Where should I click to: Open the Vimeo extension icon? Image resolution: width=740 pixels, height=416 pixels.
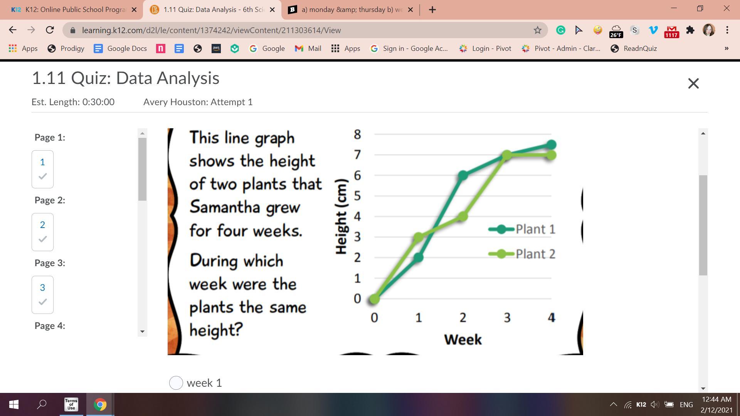pos(653,30)
